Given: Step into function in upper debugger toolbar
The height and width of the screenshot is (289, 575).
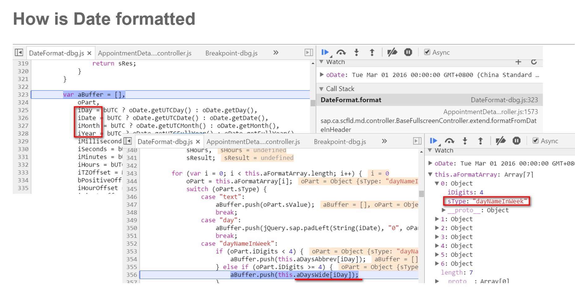Looking at the screenshot, I should click(x=356, y=53).
